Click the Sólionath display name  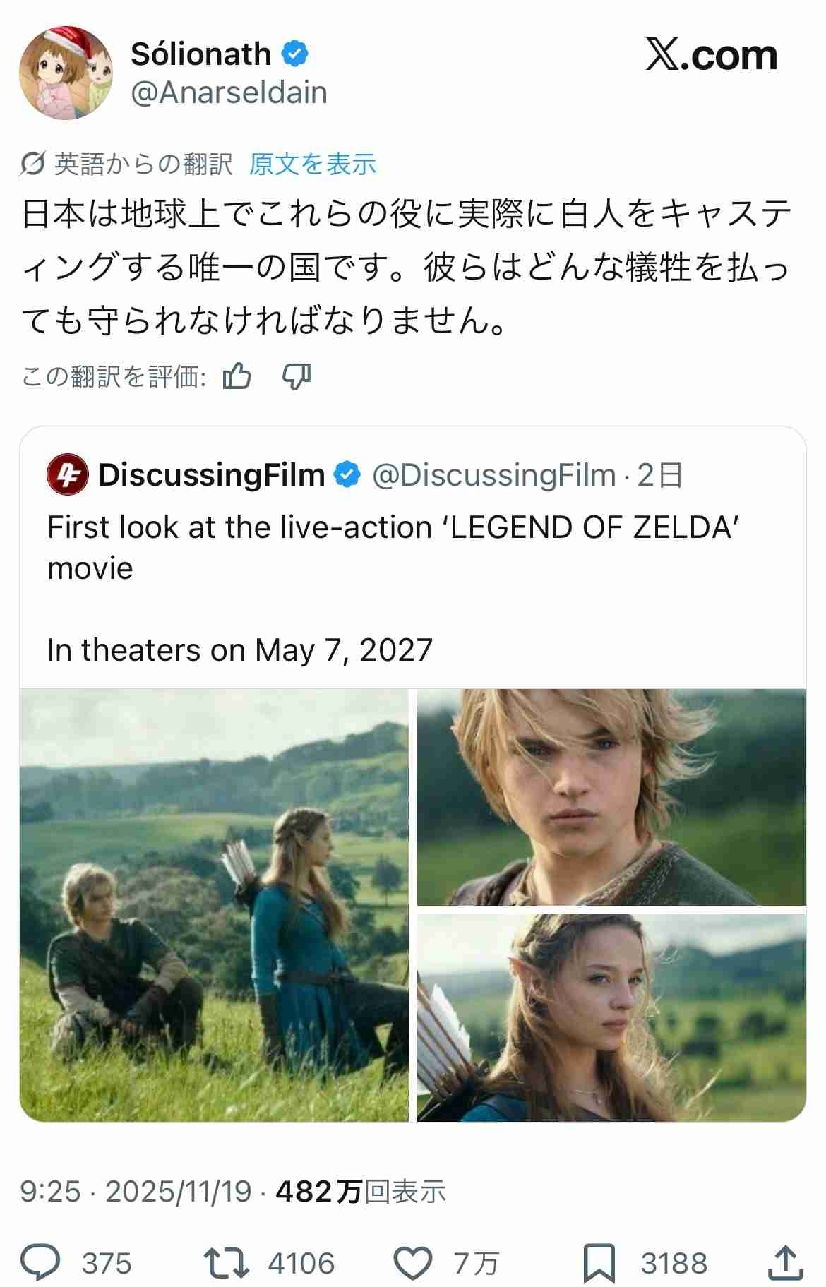(201, 54)
